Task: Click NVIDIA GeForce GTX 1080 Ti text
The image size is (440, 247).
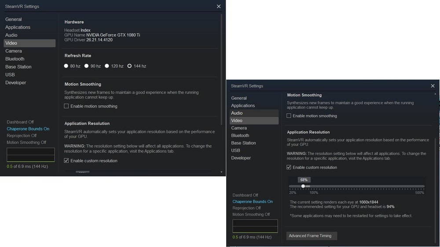Action: point(113,35)
